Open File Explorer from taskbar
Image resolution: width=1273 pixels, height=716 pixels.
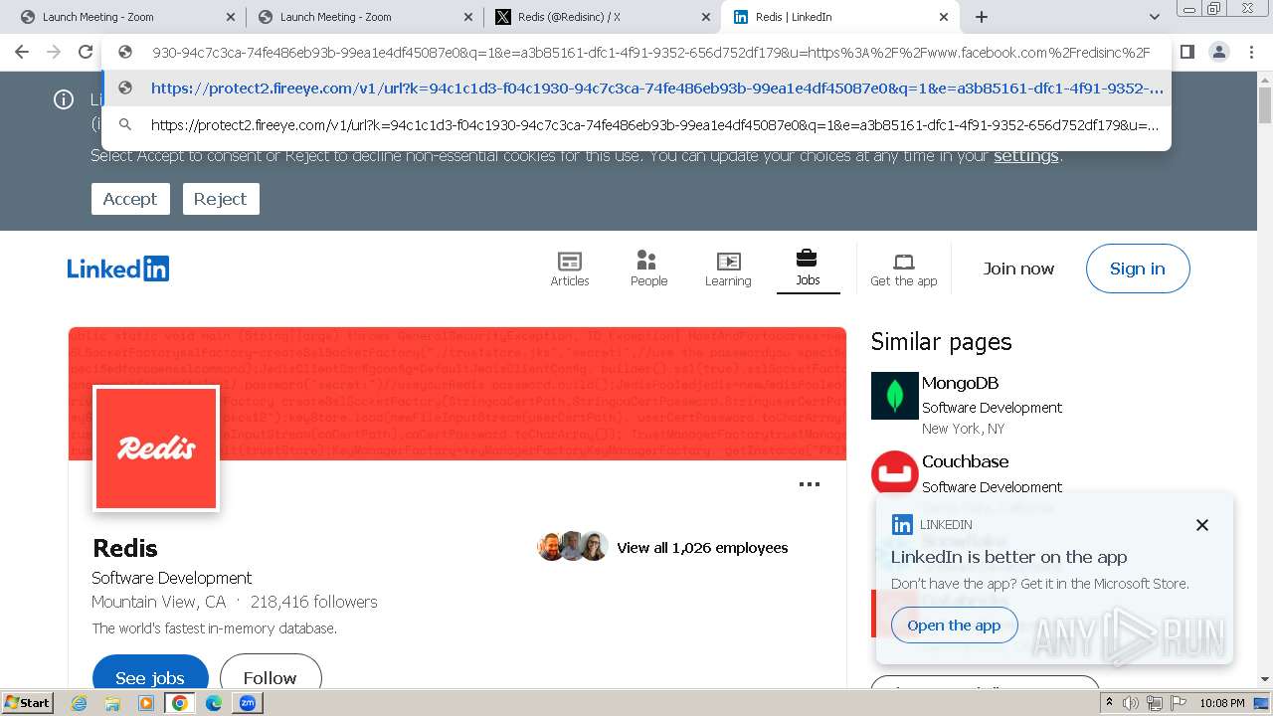click(112, 703)
